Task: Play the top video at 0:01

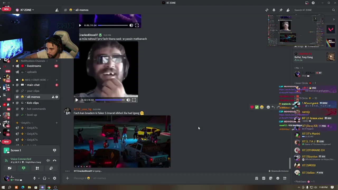Action: coord(80,25)
